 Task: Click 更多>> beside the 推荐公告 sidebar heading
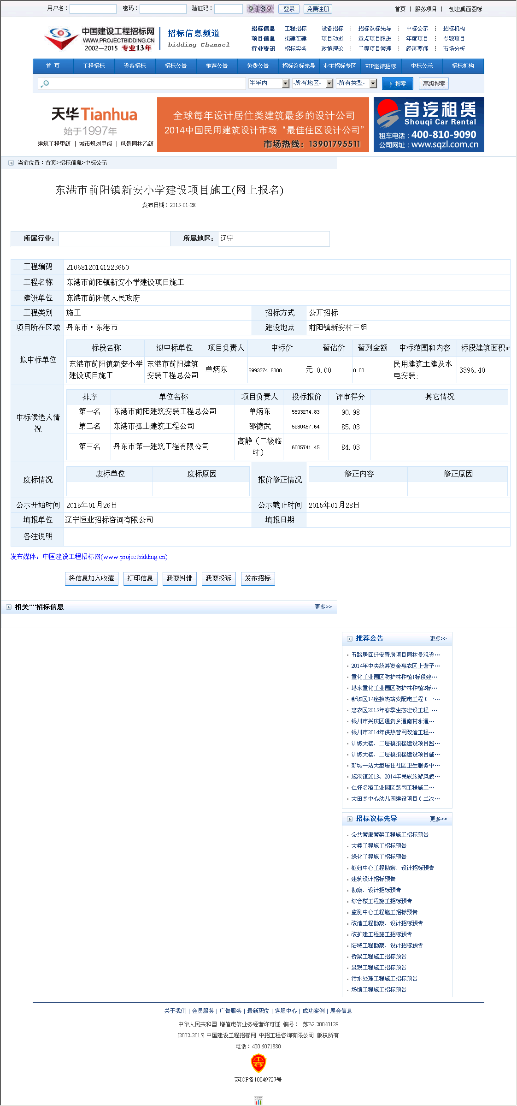439,639
